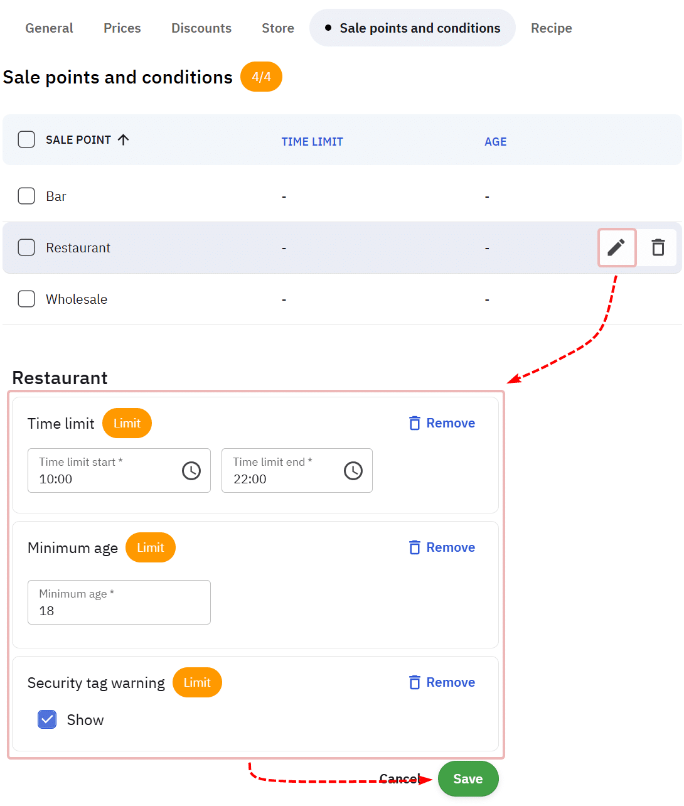Viewport: 684px width, 806px height.
Task: Remove the Security tag warning condition
Action: click(442, 682)
